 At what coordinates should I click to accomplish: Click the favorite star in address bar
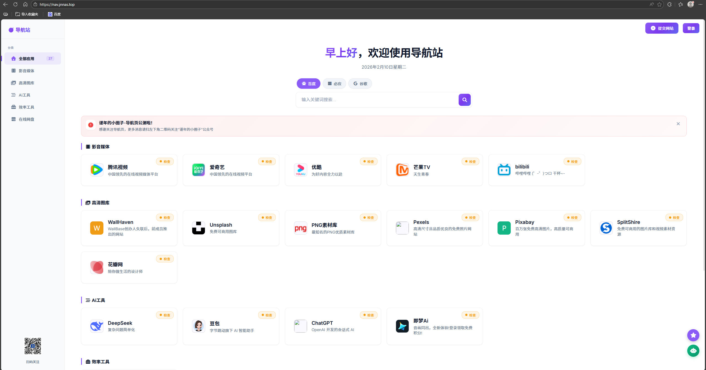point(659,4)
